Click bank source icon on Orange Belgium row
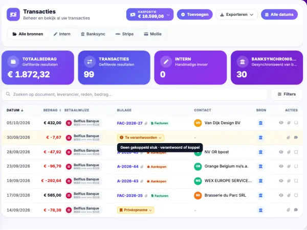307x230 pixels. [x=260, y=167]
